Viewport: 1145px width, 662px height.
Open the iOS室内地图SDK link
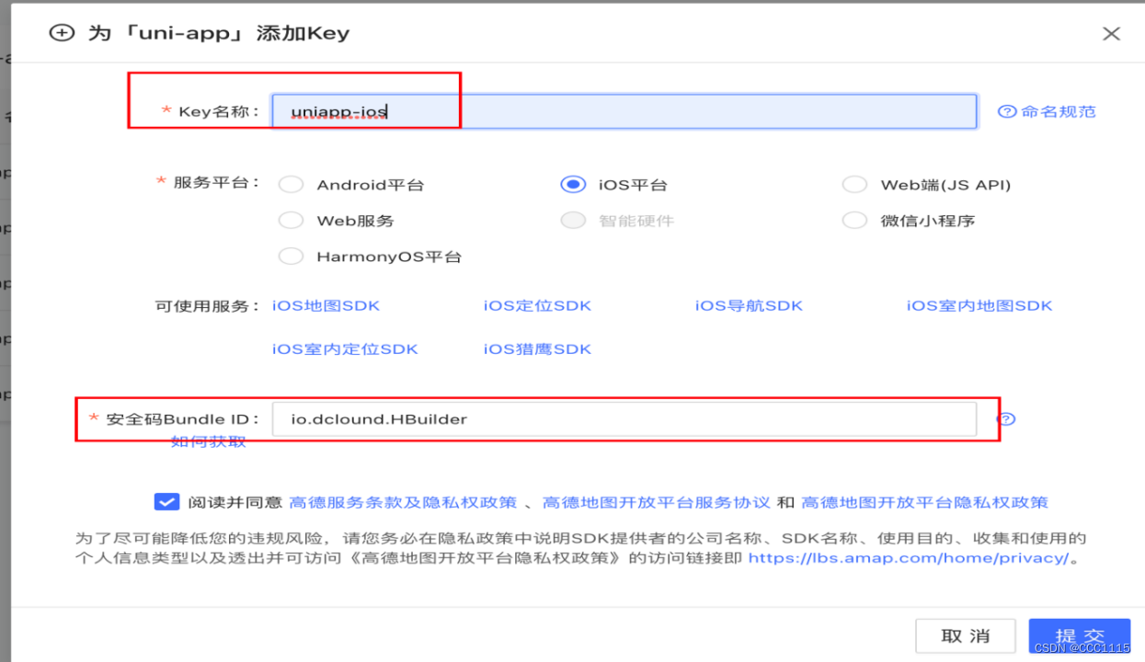(979, 305)
